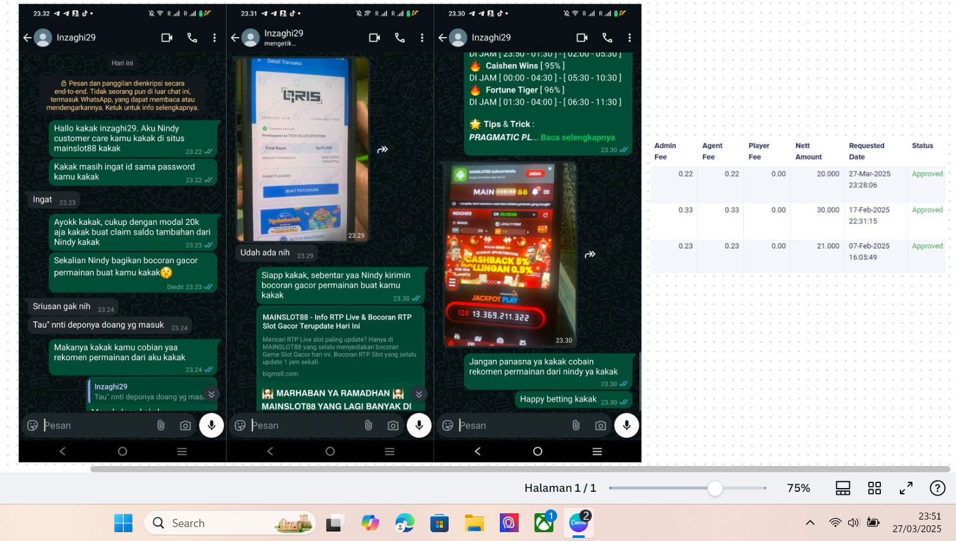Tap the video call icon in the 23.30 screenshot
Viewport: 956px width, 541px height.
point(582,38)
